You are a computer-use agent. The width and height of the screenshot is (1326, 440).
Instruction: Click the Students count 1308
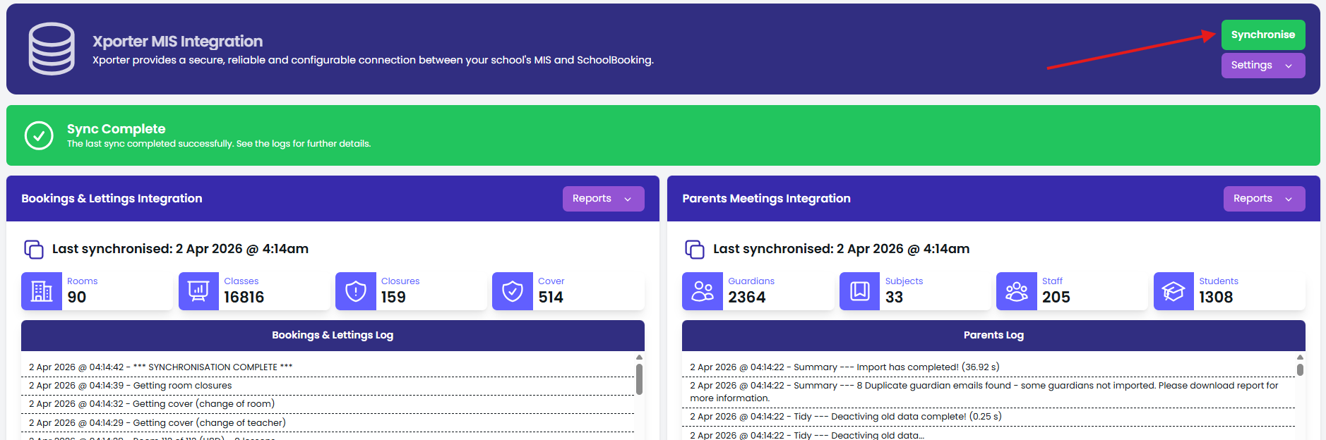1216,298
